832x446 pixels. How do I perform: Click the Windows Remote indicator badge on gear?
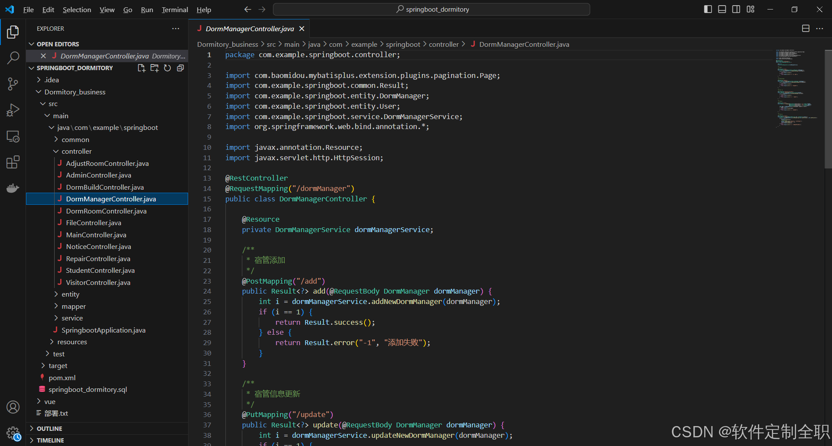click(17, 437)
